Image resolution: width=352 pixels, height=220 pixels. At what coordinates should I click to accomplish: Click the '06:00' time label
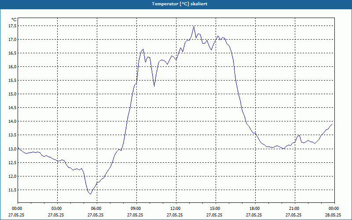(97, 209)
